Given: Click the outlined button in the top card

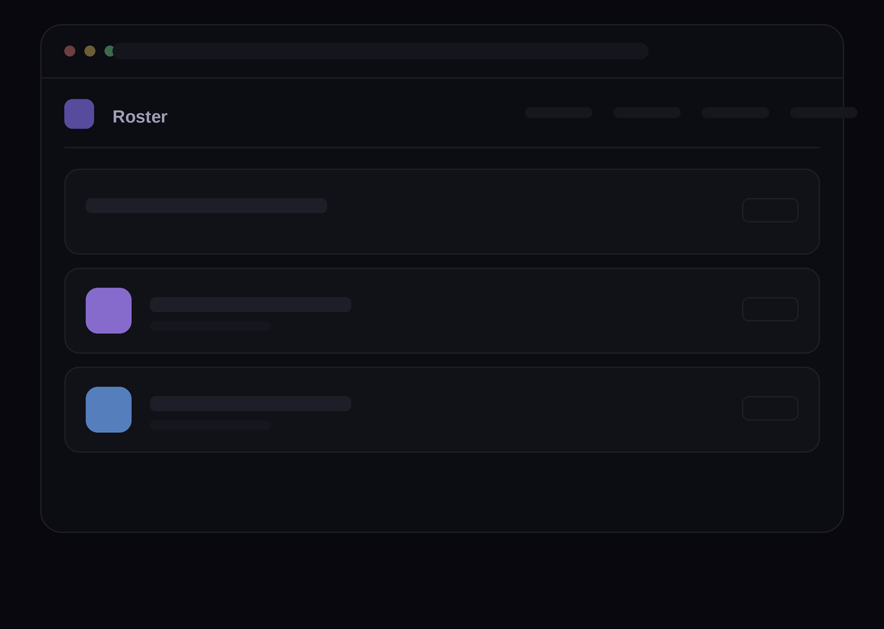Looking at the screenshot, I should coord(770,210).
